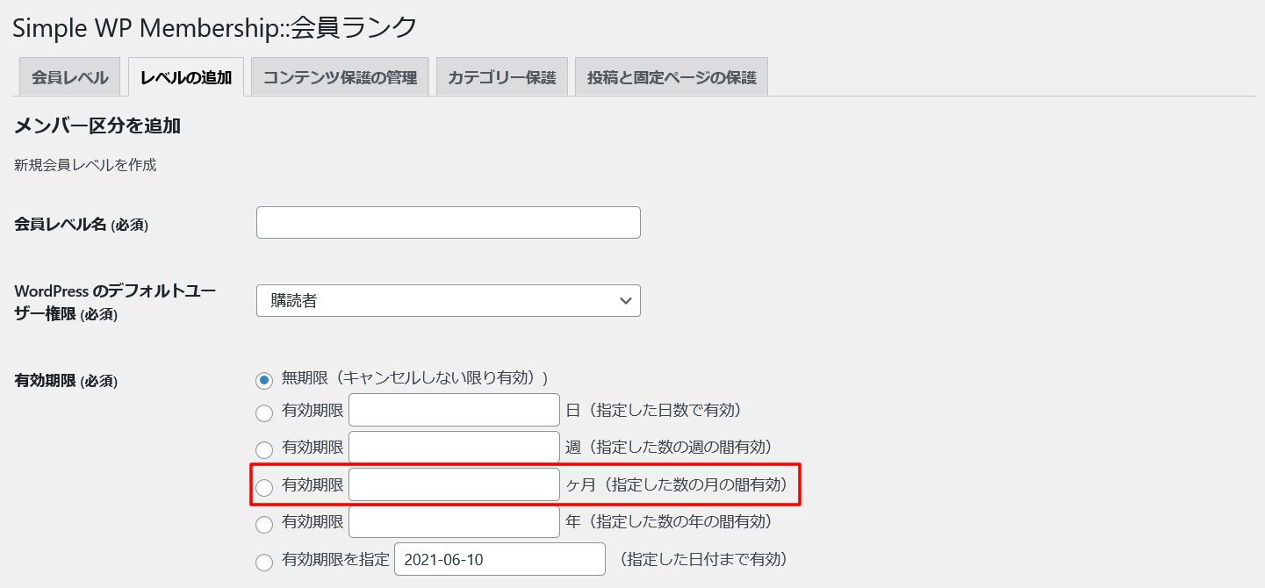The height and width of the screenshot is (588, 1265).
Task: Click the weeks number input box
Action: click(x=454, y=447)
